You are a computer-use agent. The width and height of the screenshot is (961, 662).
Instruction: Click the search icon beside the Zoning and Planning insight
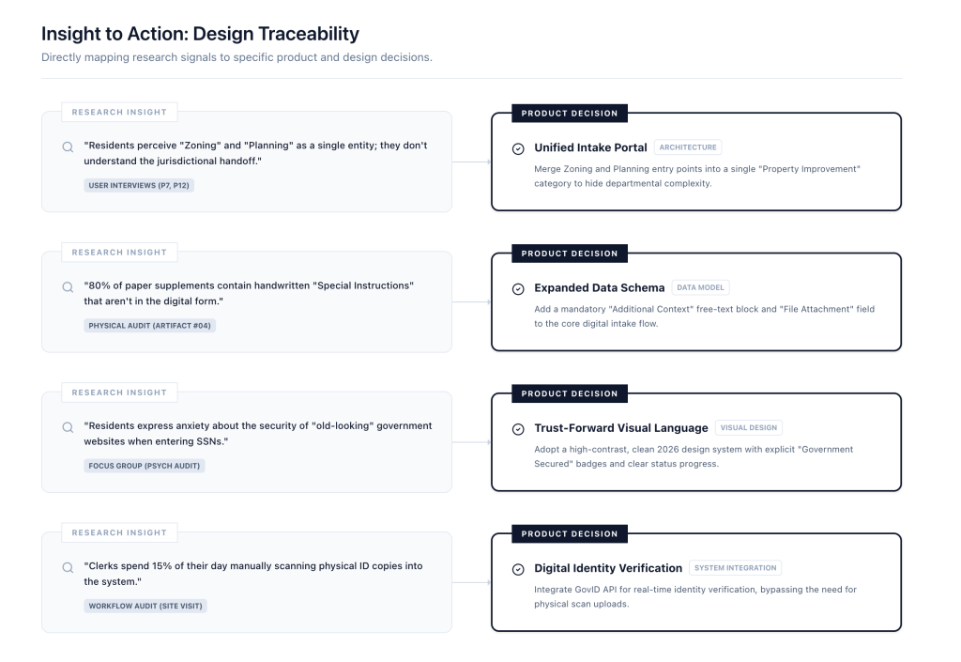68,146
